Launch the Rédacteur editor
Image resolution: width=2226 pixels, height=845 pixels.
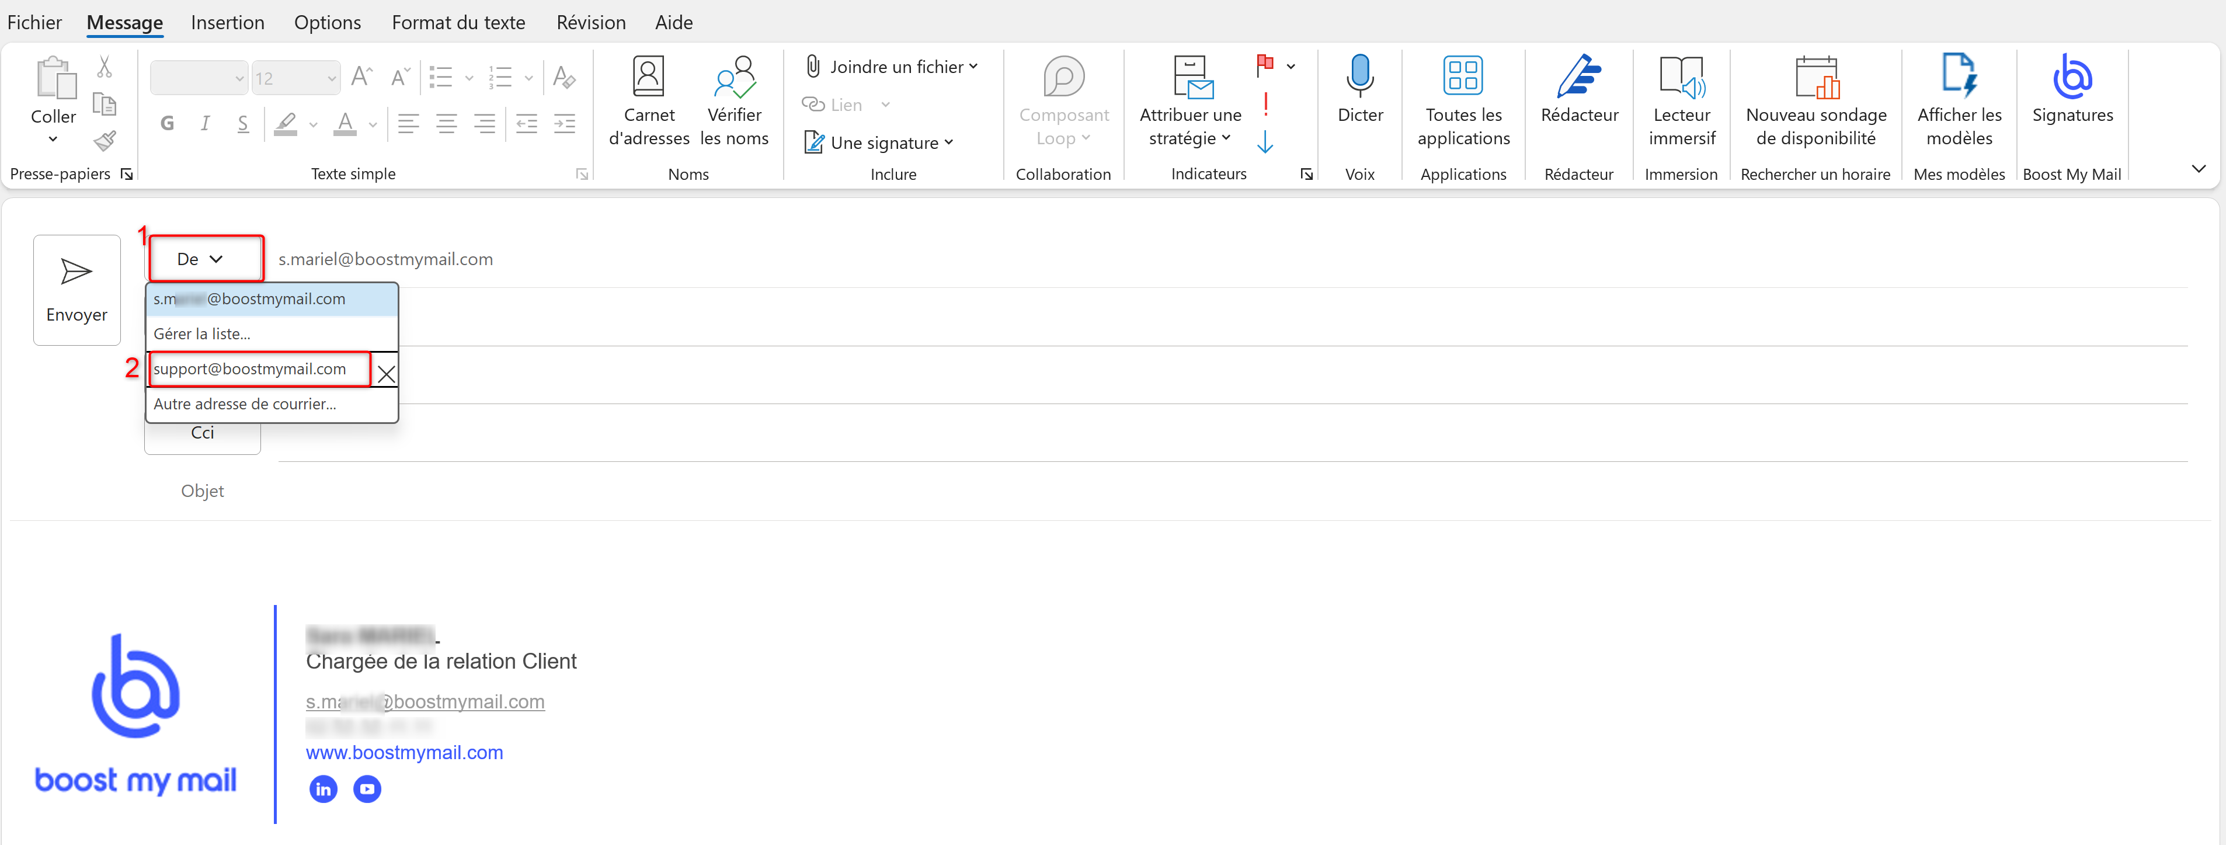coord(1580,89)
